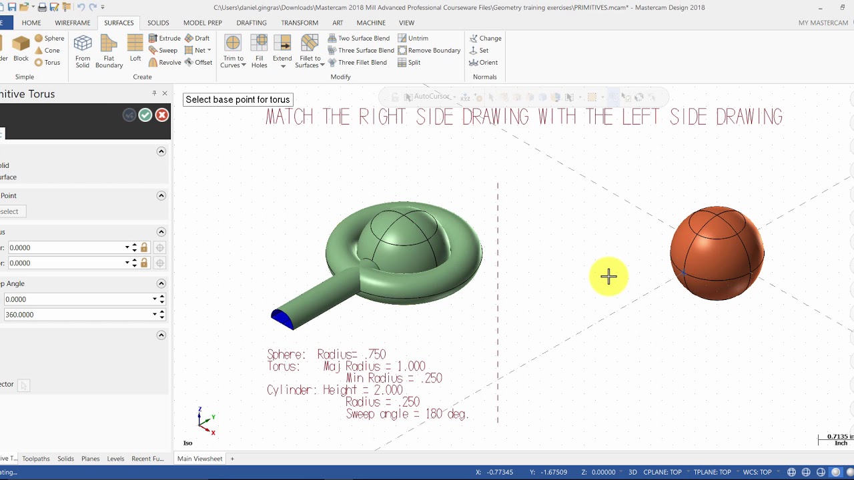This screenshot has width=854, height=480.
Task: Toggle the lock on the second radius field
Action: tap(144, 263)
